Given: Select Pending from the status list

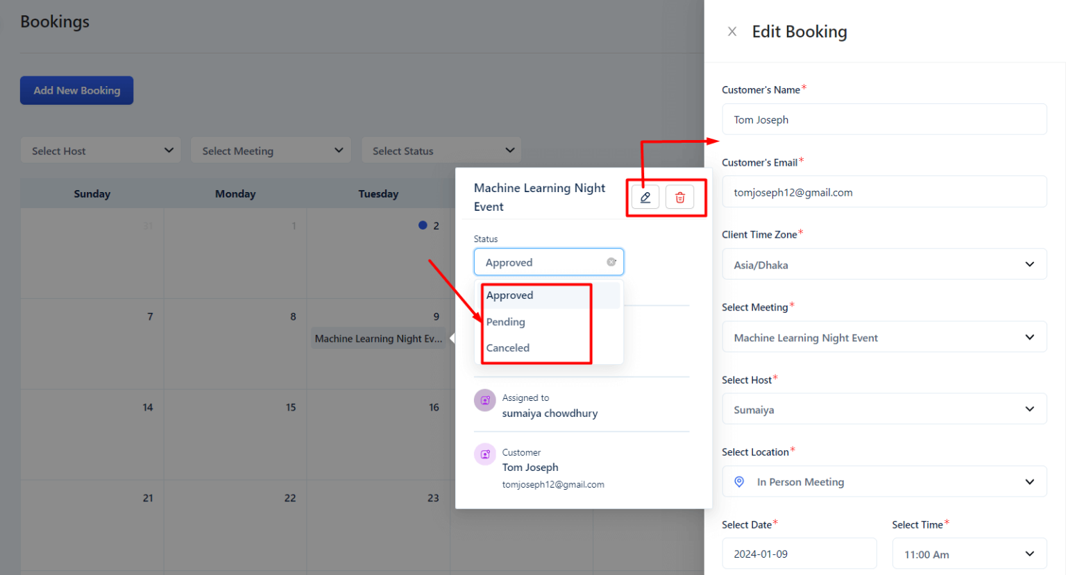Looking at the screenshot, I should [505, 321].
